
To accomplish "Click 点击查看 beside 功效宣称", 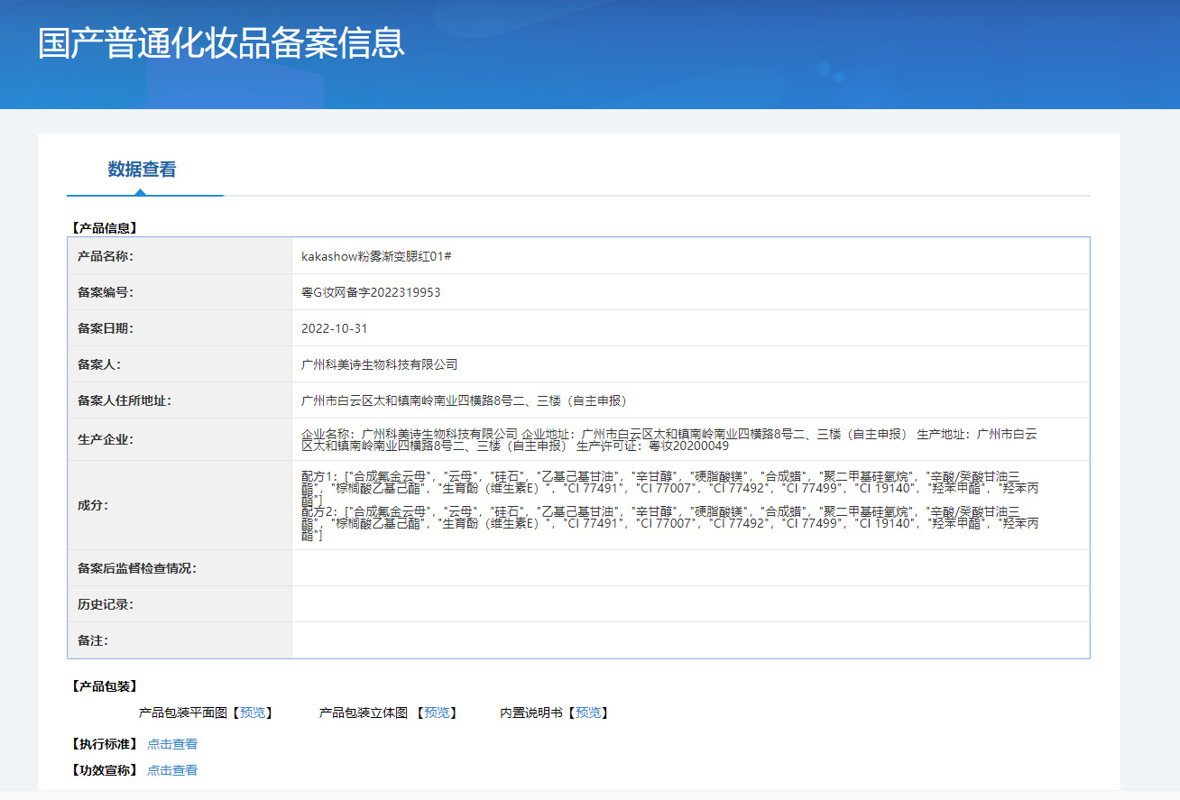I will (x=172, y=770).
